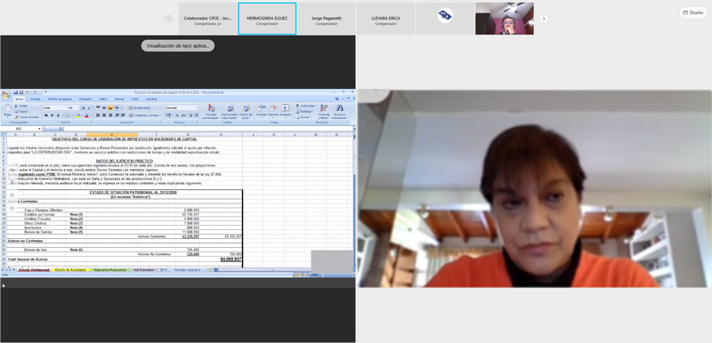Toggle bold formatting in Fuente group
712x343 pixels.
click(46, 116)
